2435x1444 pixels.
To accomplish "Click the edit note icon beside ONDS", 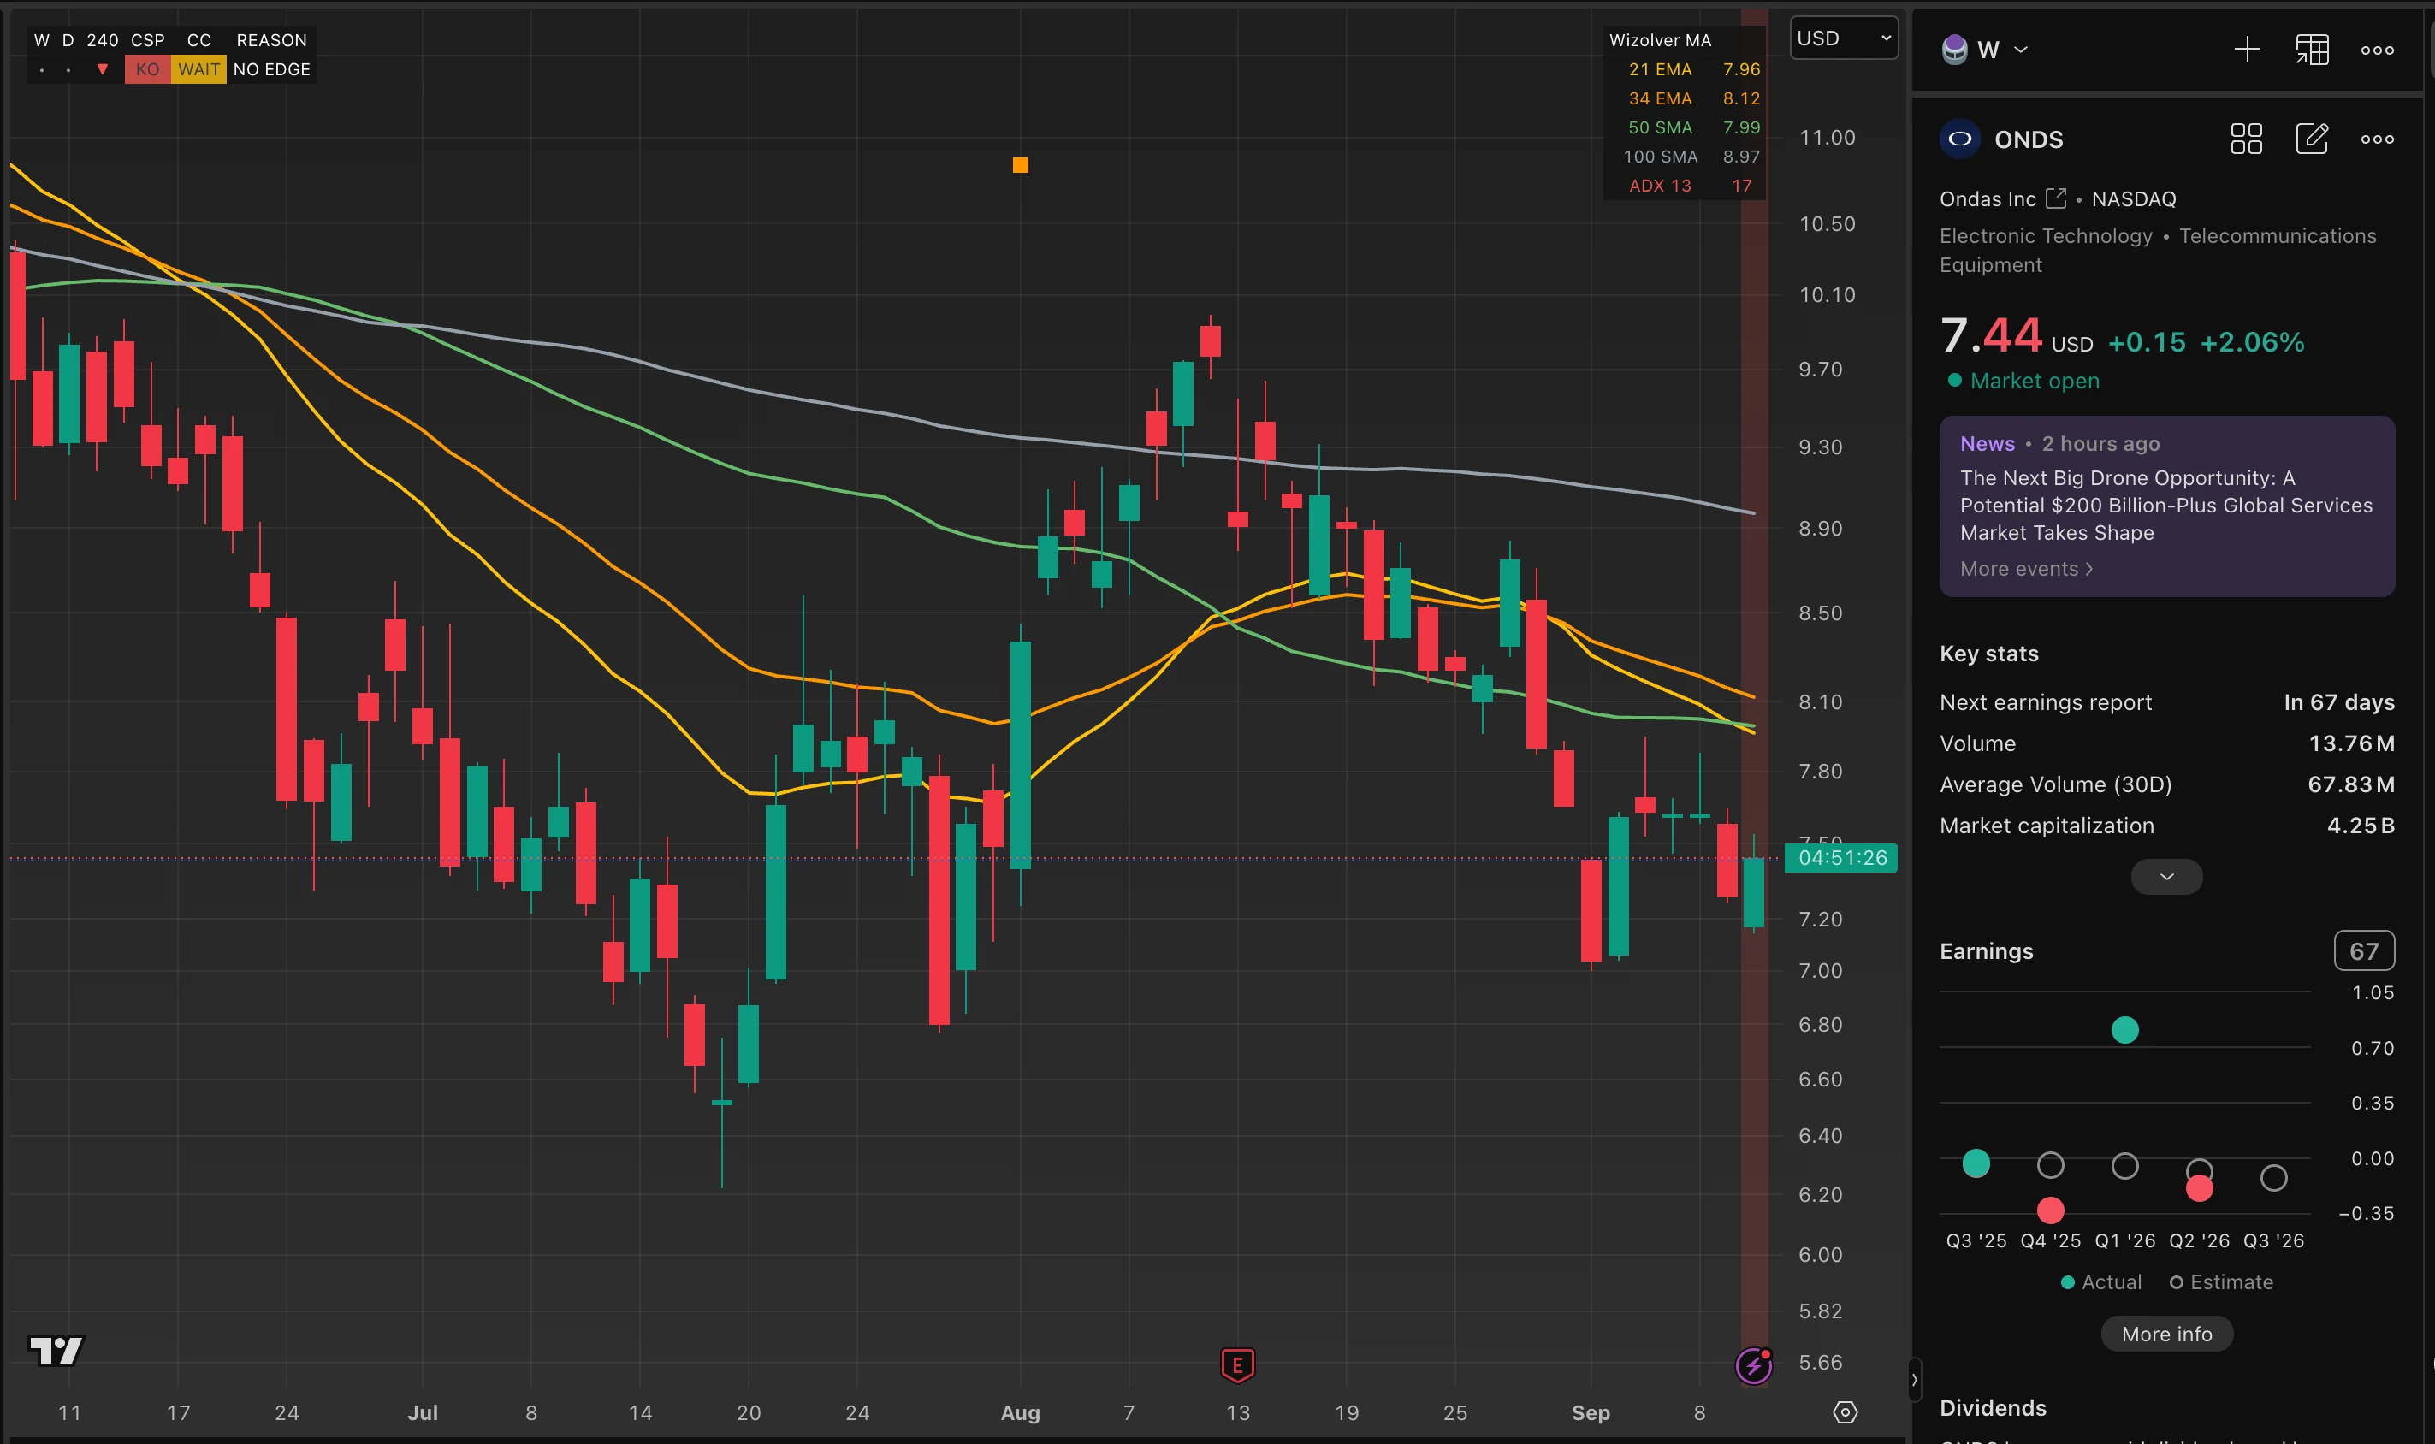I will point(2313,139).
